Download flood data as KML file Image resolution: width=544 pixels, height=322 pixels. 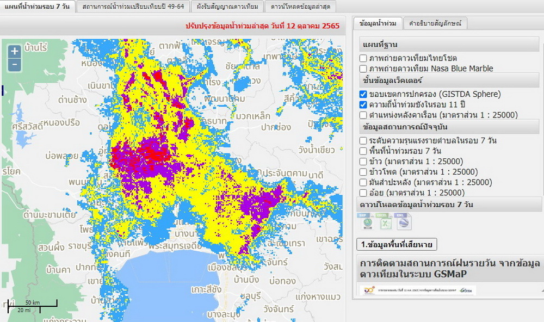click(404, 222)
